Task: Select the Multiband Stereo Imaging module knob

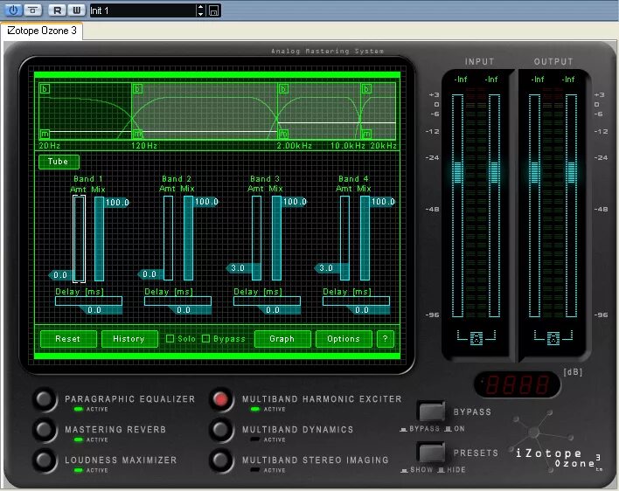Action: point(221,460)
